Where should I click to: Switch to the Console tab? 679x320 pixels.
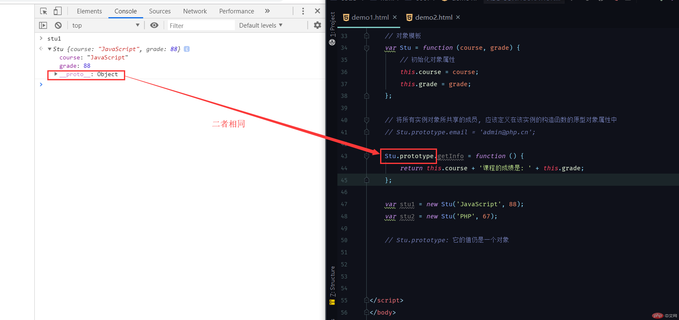[126, 11]
